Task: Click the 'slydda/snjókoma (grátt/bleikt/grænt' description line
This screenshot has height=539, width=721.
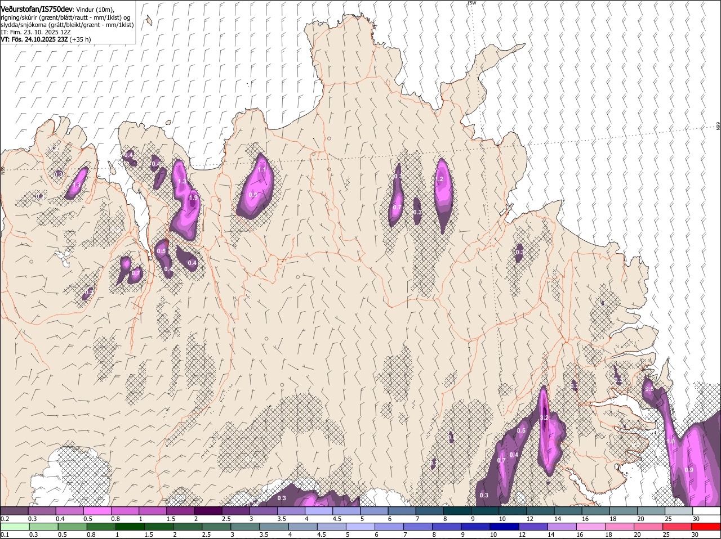Action: [67, 25]
